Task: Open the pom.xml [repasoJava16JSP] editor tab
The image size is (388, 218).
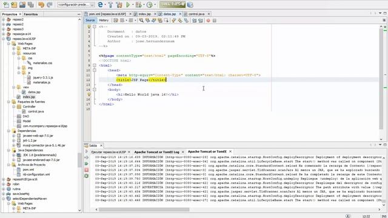Action: tap(107, 14)
